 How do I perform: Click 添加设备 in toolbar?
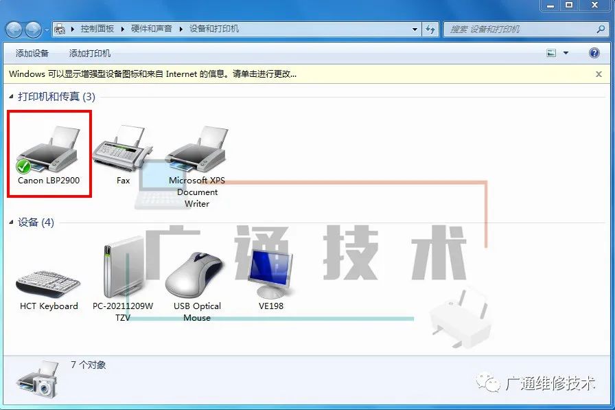32,53
